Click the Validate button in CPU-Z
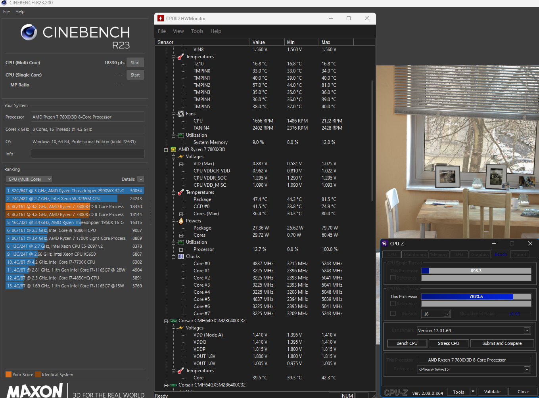Image resolution: width=539 pixels, height=398 pixels. (492, 392)
